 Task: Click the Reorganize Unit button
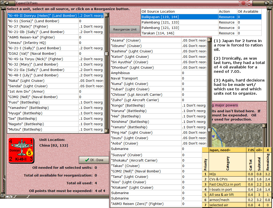tap(125, 29)
